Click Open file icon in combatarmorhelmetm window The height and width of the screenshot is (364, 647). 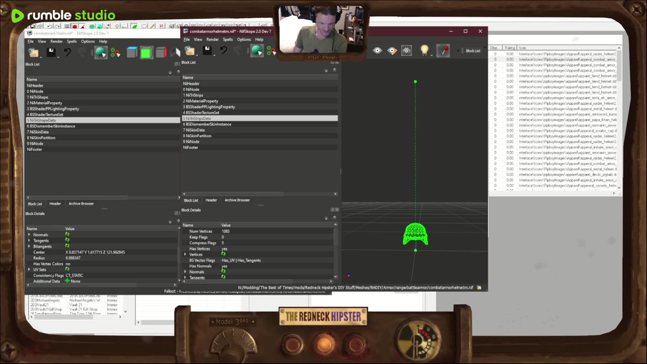pyautogui.click(x=190, y=51)
